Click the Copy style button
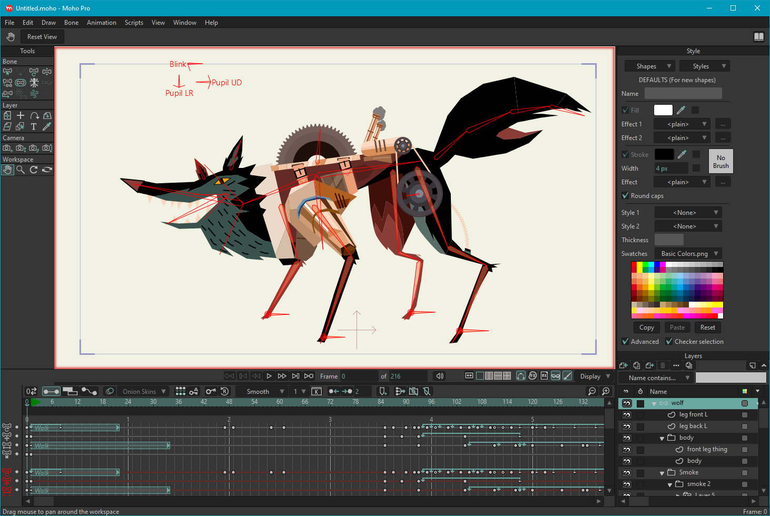This screenshot has width=770, height=516. click(647, 327)
